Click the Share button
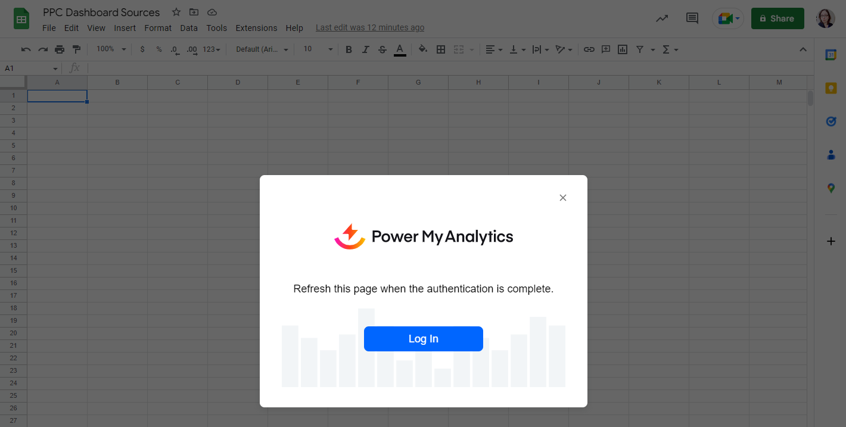This screenshot has width=846, height=427. pos(777,18)
